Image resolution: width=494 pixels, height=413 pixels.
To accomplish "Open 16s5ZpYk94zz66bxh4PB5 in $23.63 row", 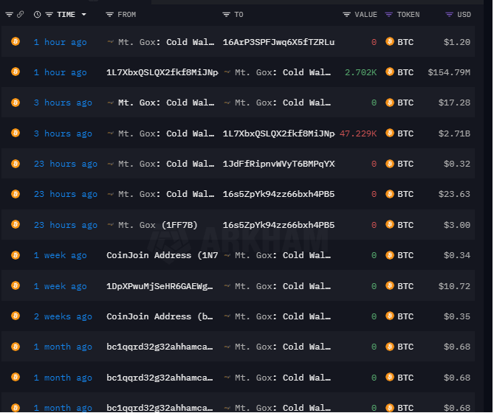I will click(278, 194).
